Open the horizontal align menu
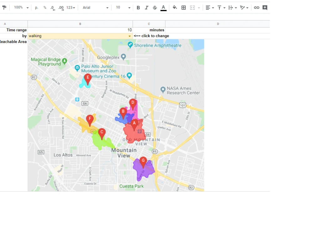This screenshot has width=313, height=234. click(209, 7)
